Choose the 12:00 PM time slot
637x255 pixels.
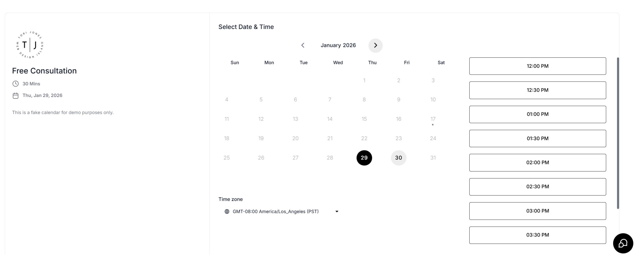[x=537, y=66]
